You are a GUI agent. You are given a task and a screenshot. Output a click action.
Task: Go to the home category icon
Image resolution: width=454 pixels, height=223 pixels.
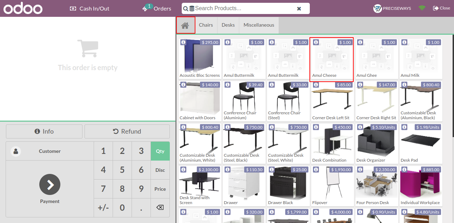click(x=185, y=25)
